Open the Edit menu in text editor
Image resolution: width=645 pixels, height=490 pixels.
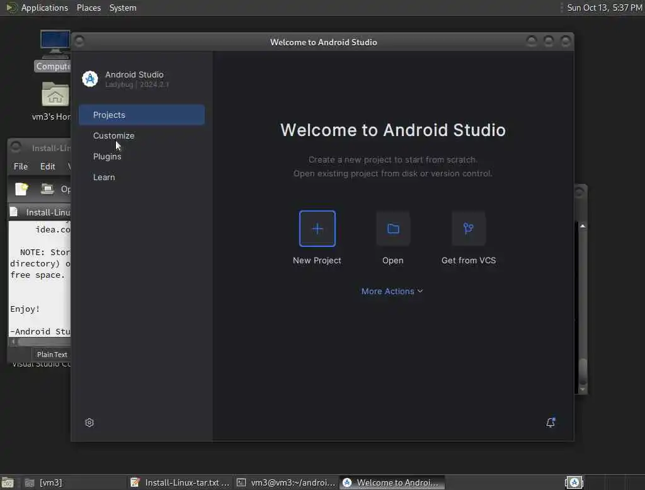tap(48, 166)
